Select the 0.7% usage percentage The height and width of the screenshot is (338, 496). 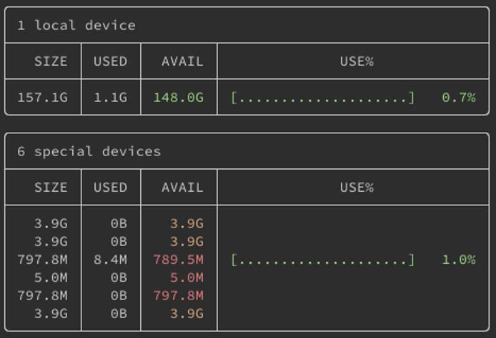point(458,98)
